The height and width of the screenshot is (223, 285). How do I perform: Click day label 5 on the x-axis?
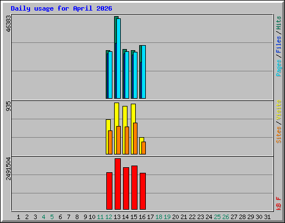click(52, 217)
